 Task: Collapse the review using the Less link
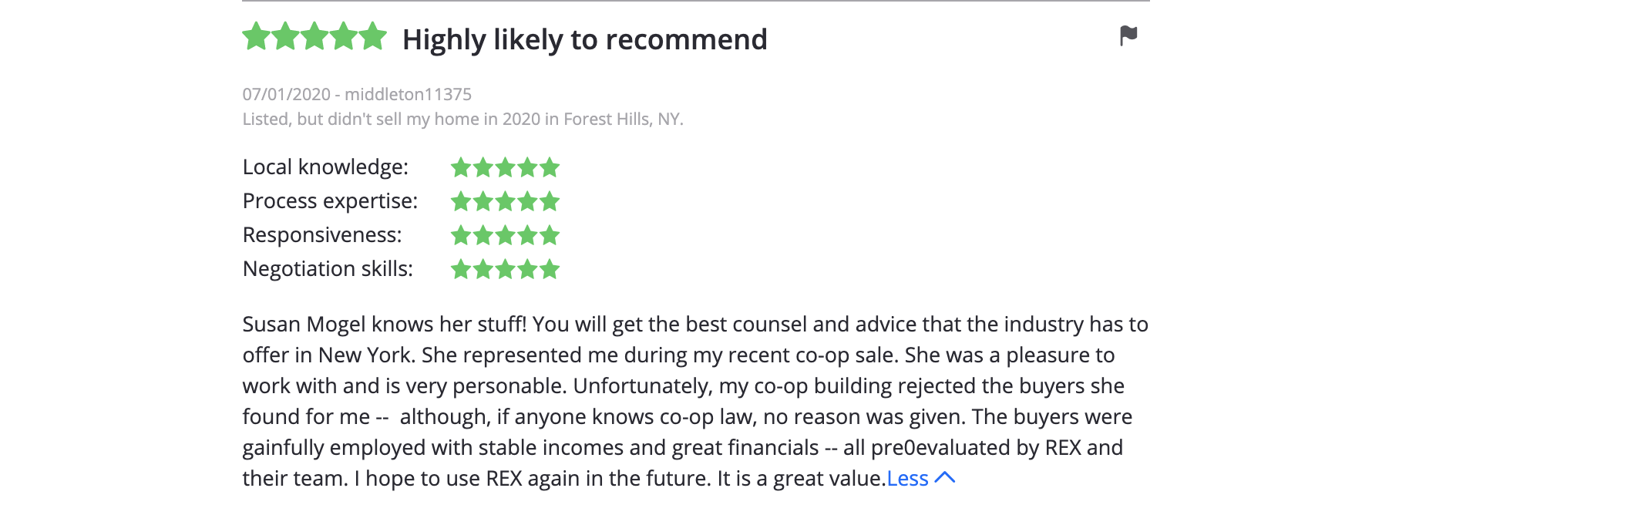point(907,479)
